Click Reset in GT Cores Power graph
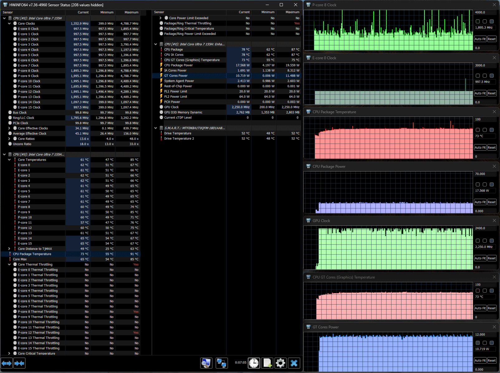 tap(492, 361)
